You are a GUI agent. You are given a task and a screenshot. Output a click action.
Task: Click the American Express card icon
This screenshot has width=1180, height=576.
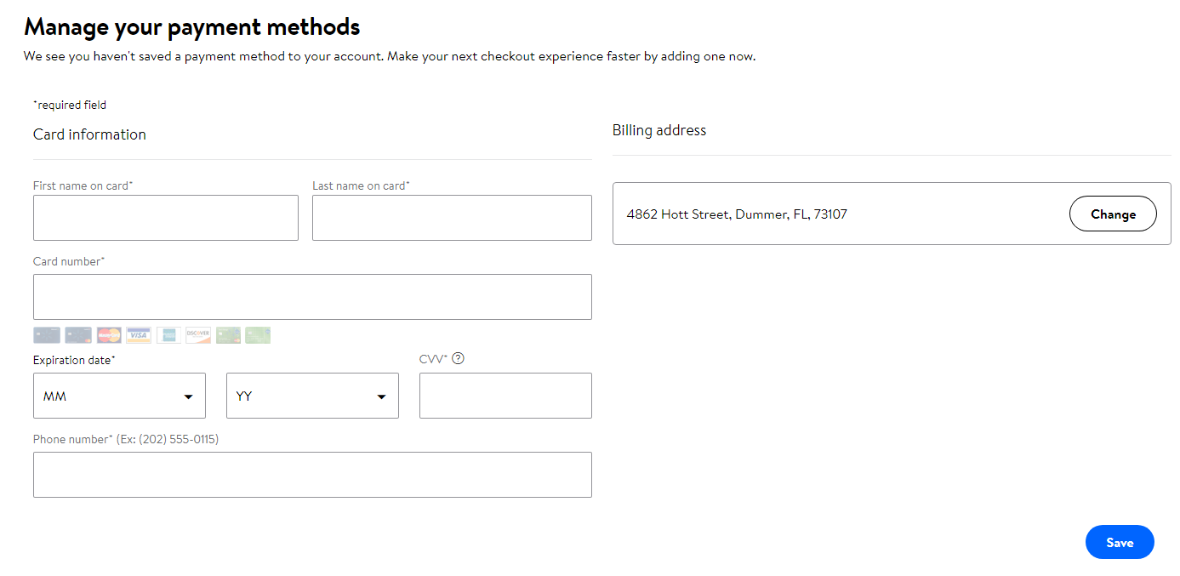click(169, 335)
